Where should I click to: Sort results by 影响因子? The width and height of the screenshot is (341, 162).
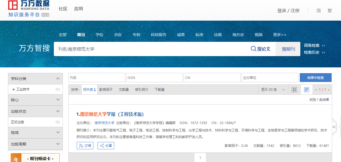click(106, 90)
